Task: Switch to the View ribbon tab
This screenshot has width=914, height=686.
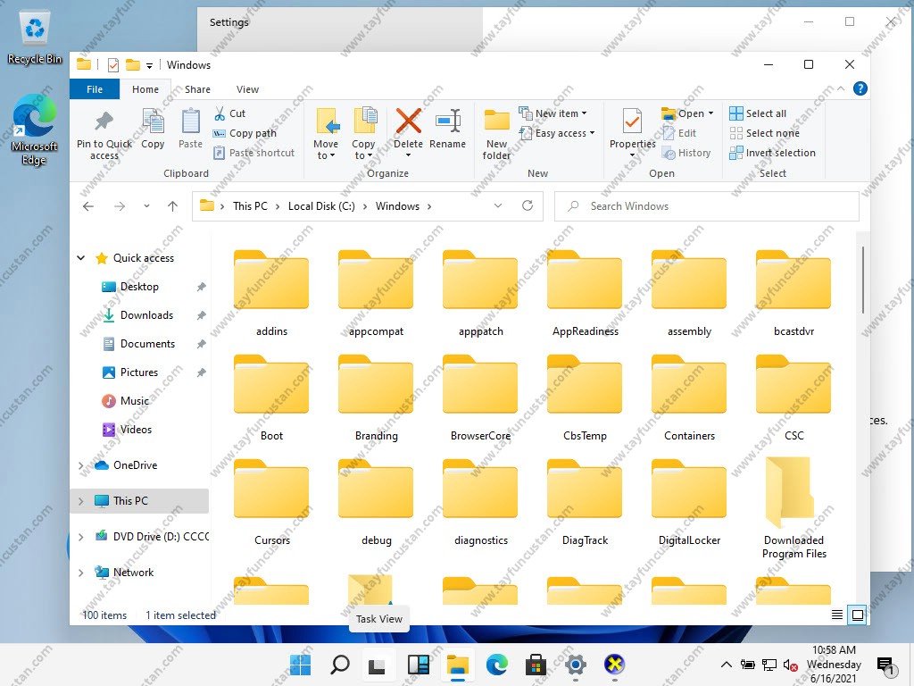Action: click(247, 89)
